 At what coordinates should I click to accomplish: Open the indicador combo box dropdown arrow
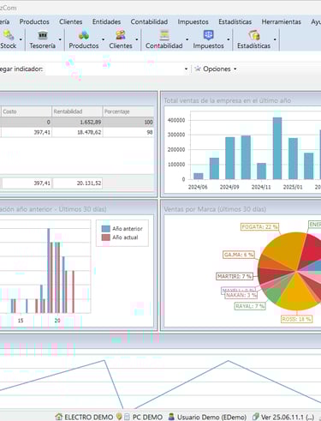(x=186, y=69)
